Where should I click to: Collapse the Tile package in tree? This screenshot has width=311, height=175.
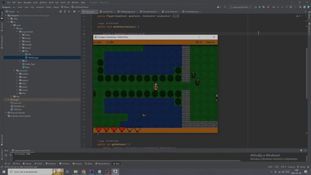tap(20, 51)
